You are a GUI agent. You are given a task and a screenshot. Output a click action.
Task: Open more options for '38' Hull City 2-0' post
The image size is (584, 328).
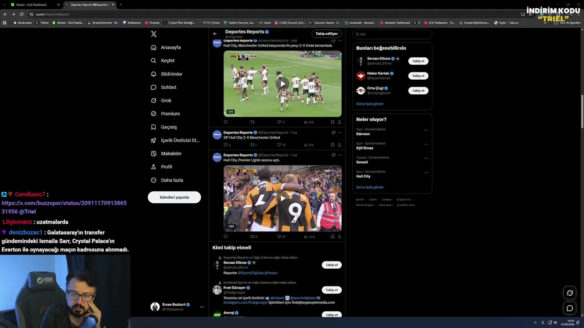tap(339, 133)
